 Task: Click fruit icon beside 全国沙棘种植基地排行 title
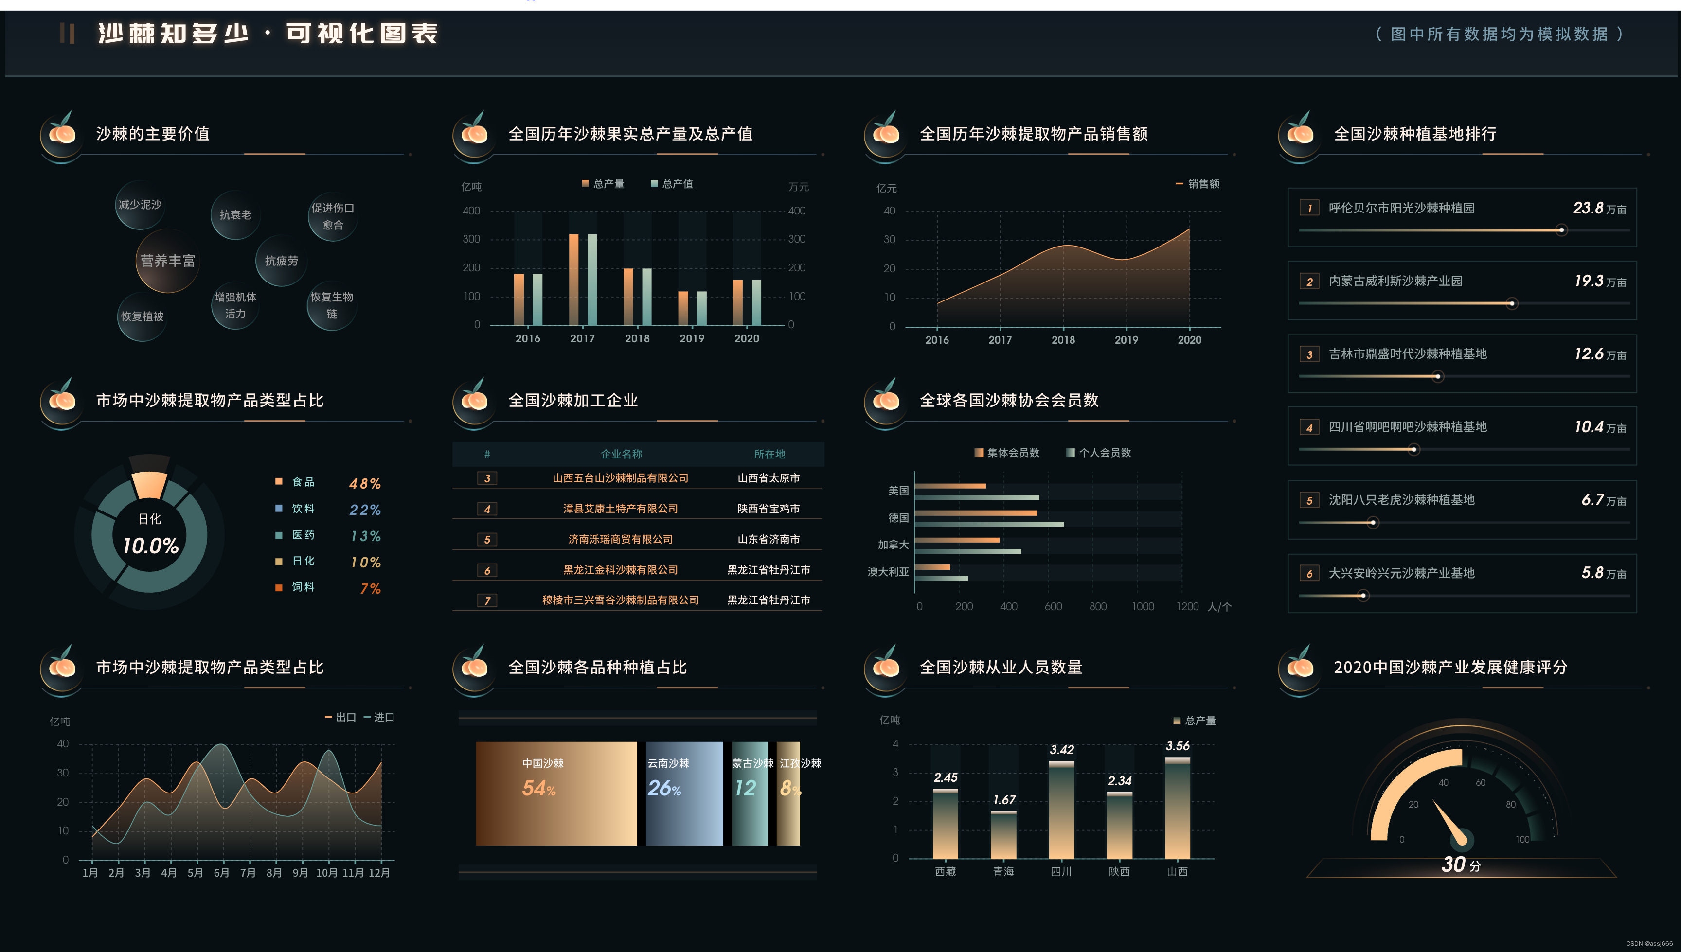pyautogui.click(x=1300, y=133)
